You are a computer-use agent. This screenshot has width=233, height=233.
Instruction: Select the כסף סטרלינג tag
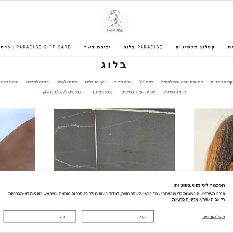pyautogui.click(x=95, y=82)
